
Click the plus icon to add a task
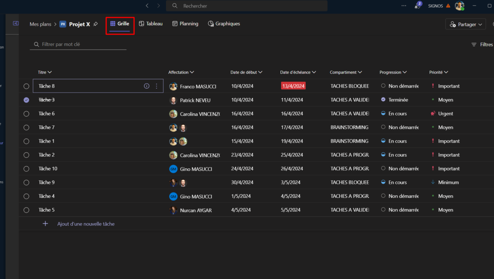[x=45, y=224]
